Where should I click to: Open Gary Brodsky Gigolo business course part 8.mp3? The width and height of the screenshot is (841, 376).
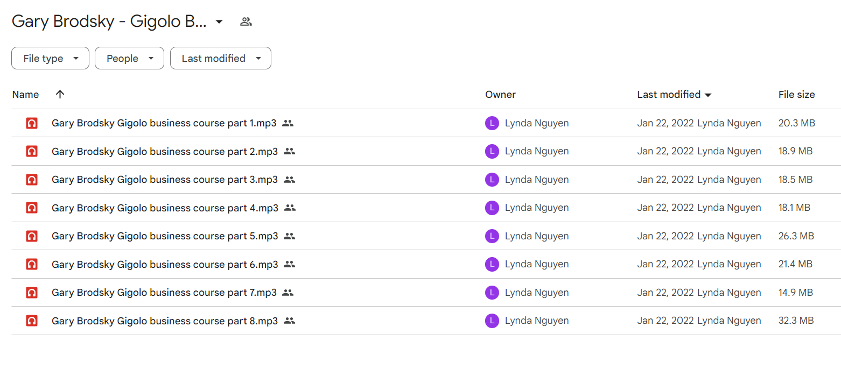tap(165, 321)
